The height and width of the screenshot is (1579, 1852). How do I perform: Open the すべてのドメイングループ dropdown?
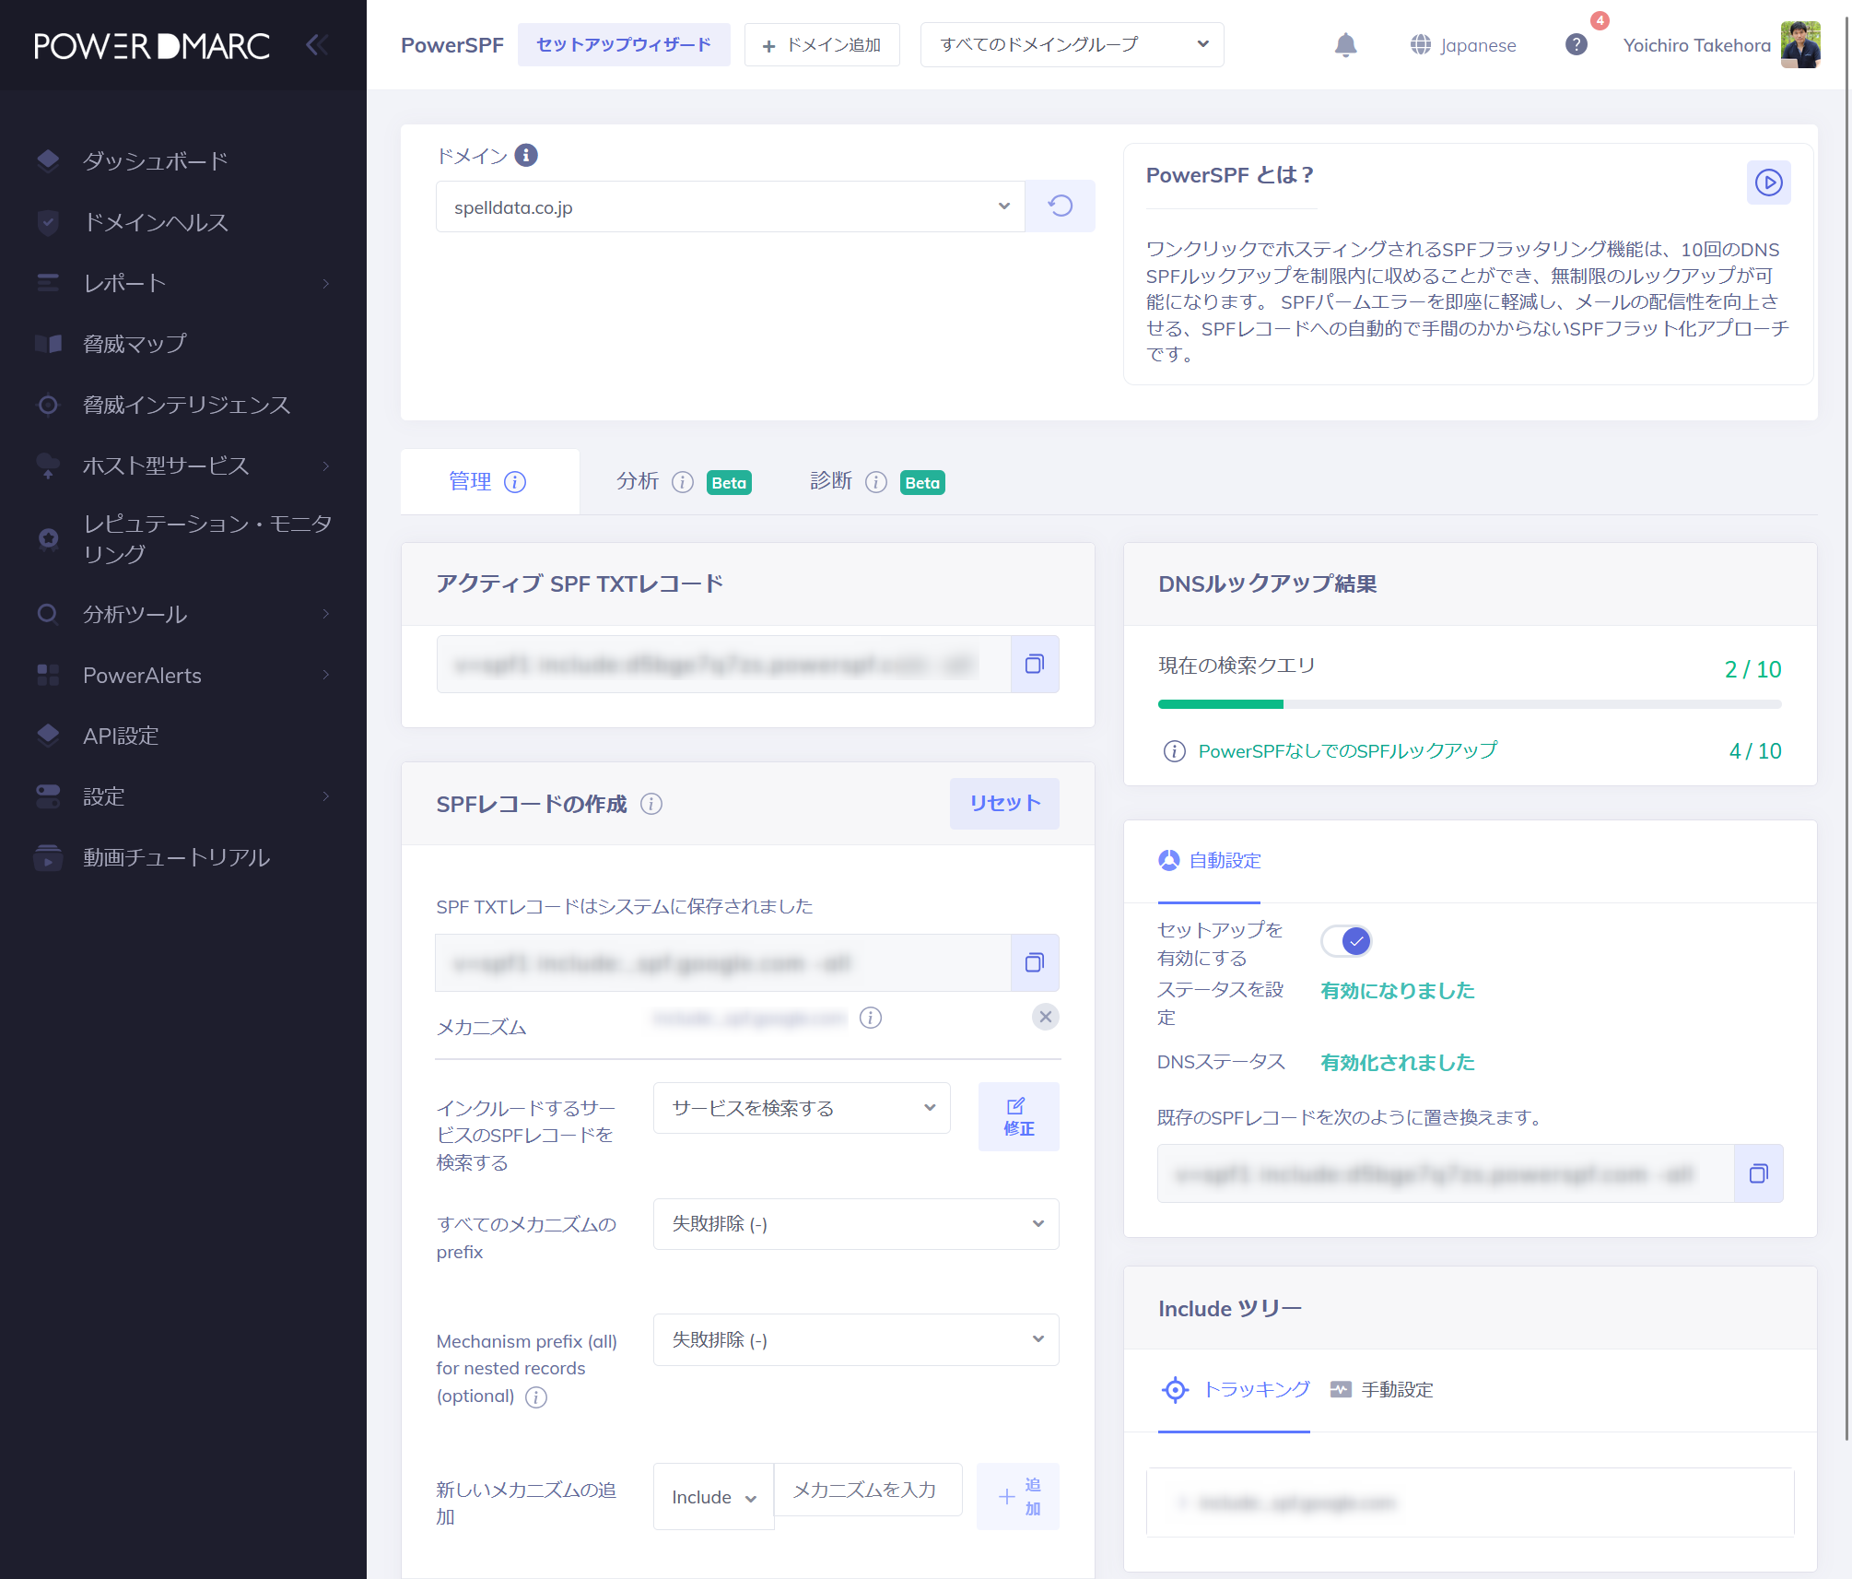pos(1072,44)
